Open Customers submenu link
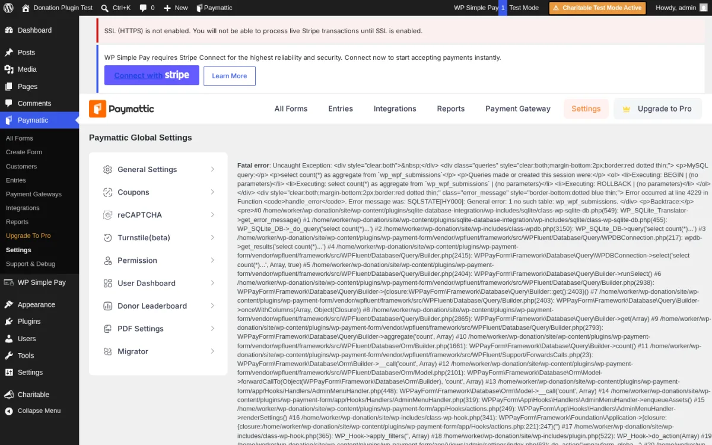Viewport: 712px width, 445px height. coord(21,167)
